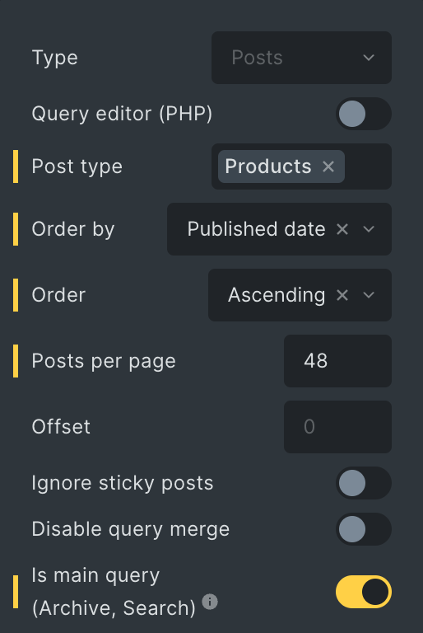Viewport: 423px width, 633px height.
Task: Click the Posts per page label
Action: coord(104,361)
